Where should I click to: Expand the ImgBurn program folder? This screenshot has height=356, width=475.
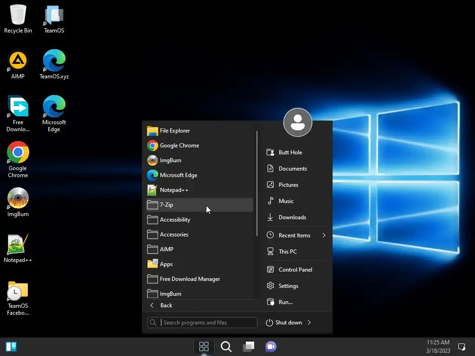(199, 293)
